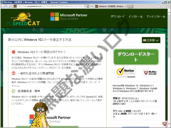Open the Tools gear icon

168,7
